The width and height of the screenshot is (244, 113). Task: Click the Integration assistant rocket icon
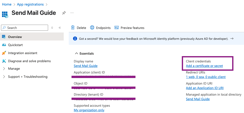4,53
